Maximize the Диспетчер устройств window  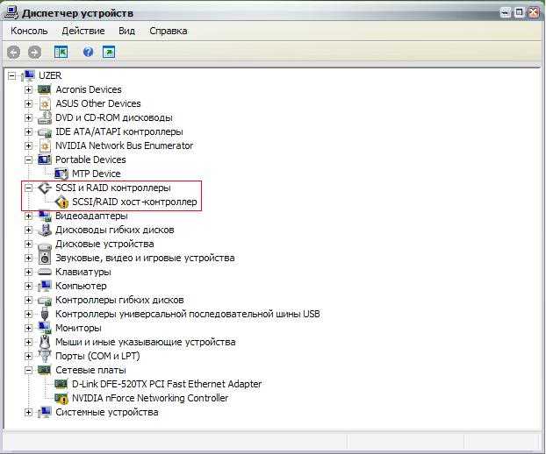519,13
